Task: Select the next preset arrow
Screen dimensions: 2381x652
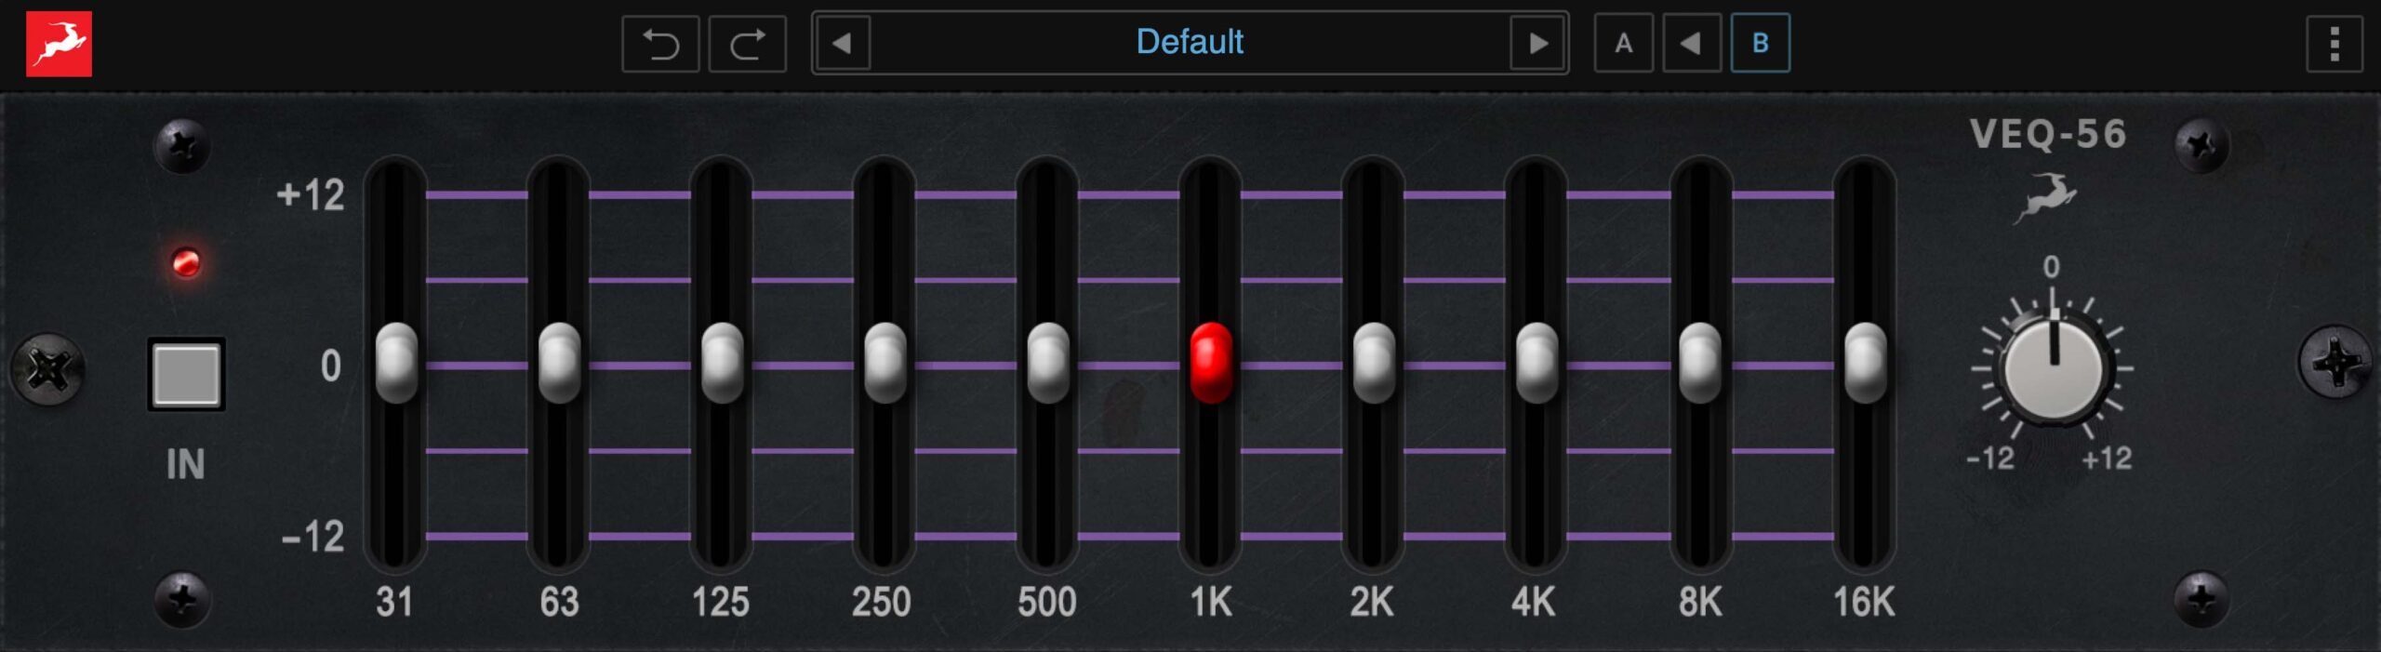Action: (x=1538, y=44)
